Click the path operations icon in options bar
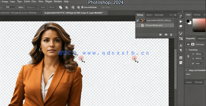Screen dimensions: 206x106 point(61,7)
